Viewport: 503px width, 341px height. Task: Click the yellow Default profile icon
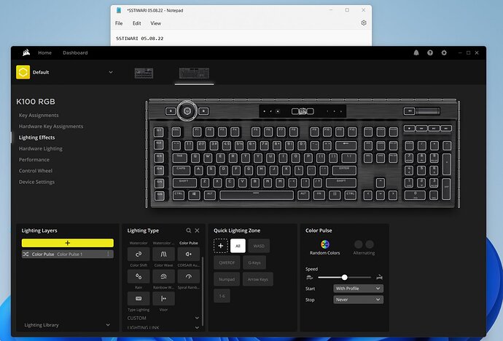(23, 72)
